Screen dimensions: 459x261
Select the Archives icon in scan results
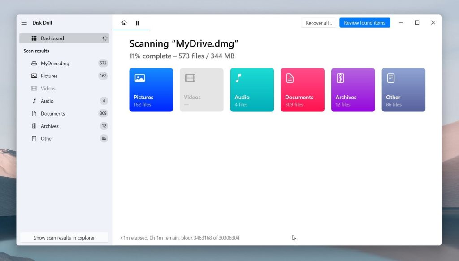click(33, 126)
